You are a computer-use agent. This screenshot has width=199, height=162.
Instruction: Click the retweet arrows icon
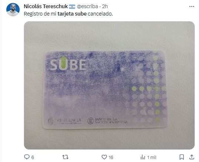(x=65, y=157)
